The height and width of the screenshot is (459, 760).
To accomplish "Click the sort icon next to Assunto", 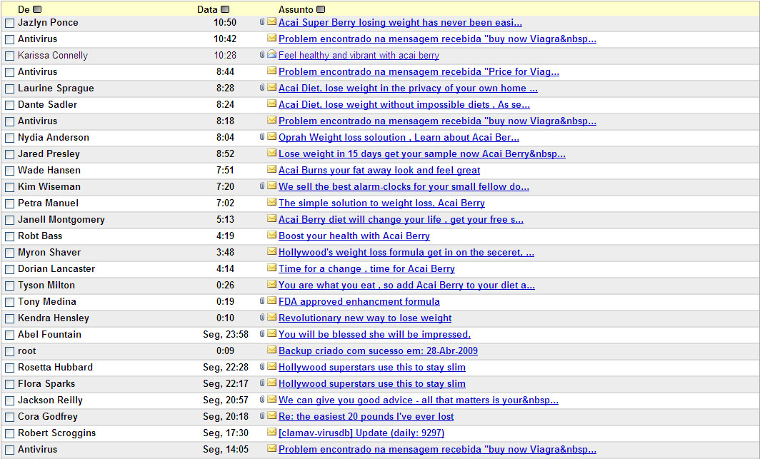I will click(x=321, y=9).
